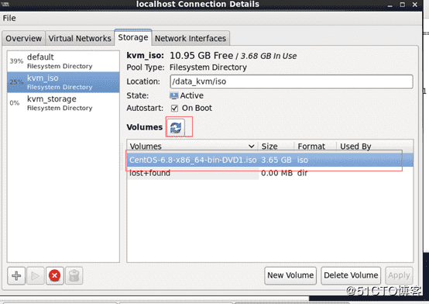The image size is (429, 304).
Task: Switch to the Virtual Networks tab
Action: pyautogui.click(x=80, y=38)
